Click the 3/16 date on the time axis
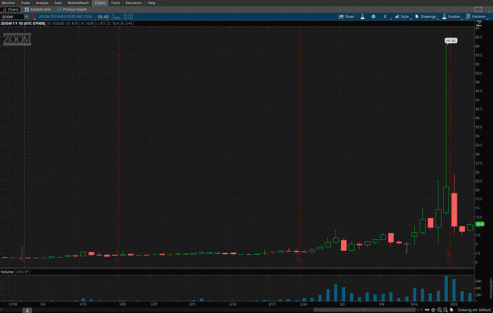 [x=414, y=304]
